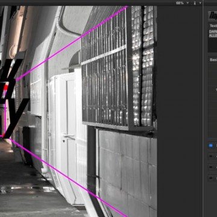This screenshot has height=217, width=217.
Task: Select the black Y letter in the viewer
Action: coord(14,119)
